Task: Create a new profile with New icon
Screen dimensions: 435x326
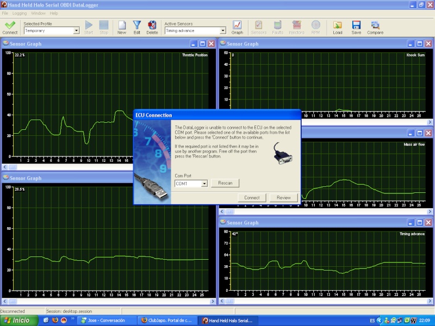Action: point(122,28)
